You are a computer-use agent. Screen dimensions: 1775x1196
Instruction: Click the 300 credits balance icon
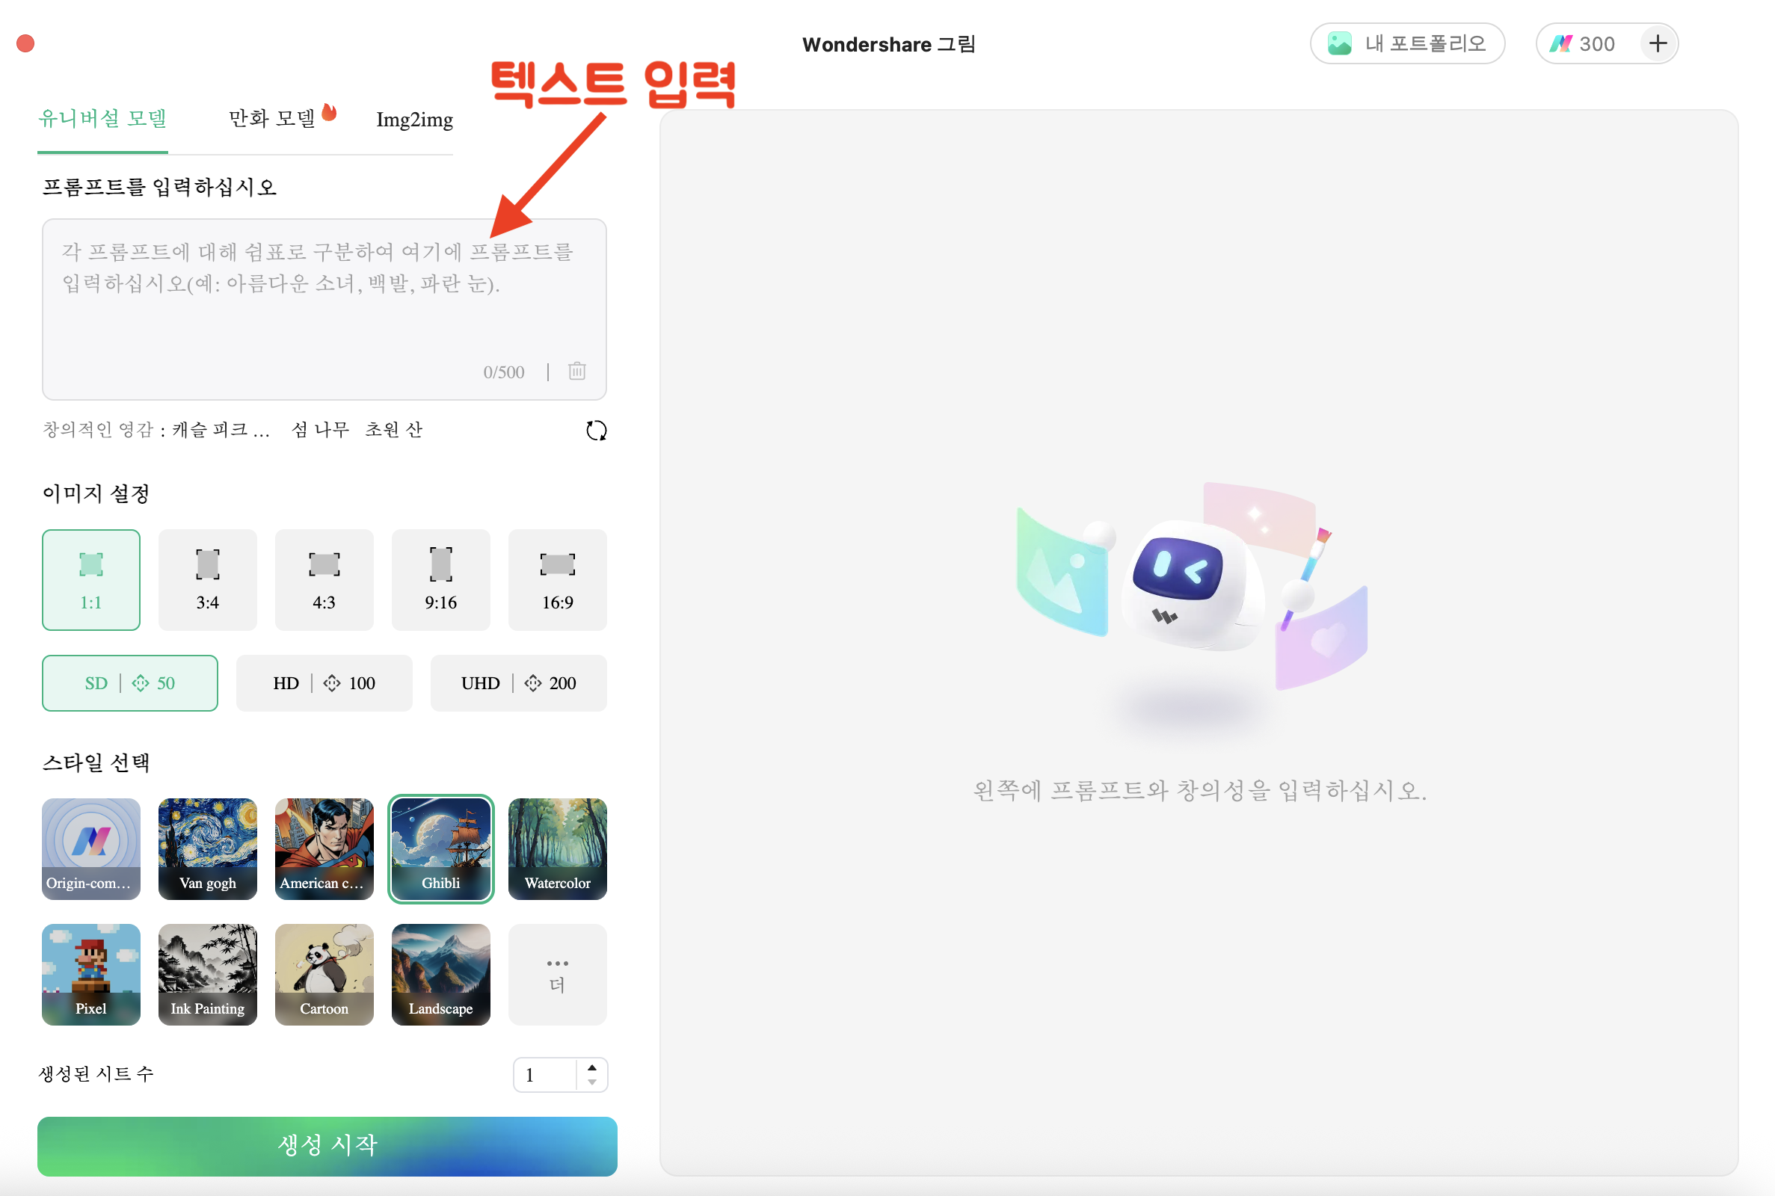pos(1561,43)
